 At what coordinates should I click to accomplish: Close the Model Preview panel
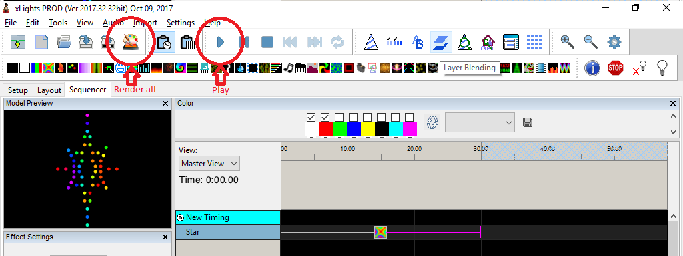coord(165,103)
